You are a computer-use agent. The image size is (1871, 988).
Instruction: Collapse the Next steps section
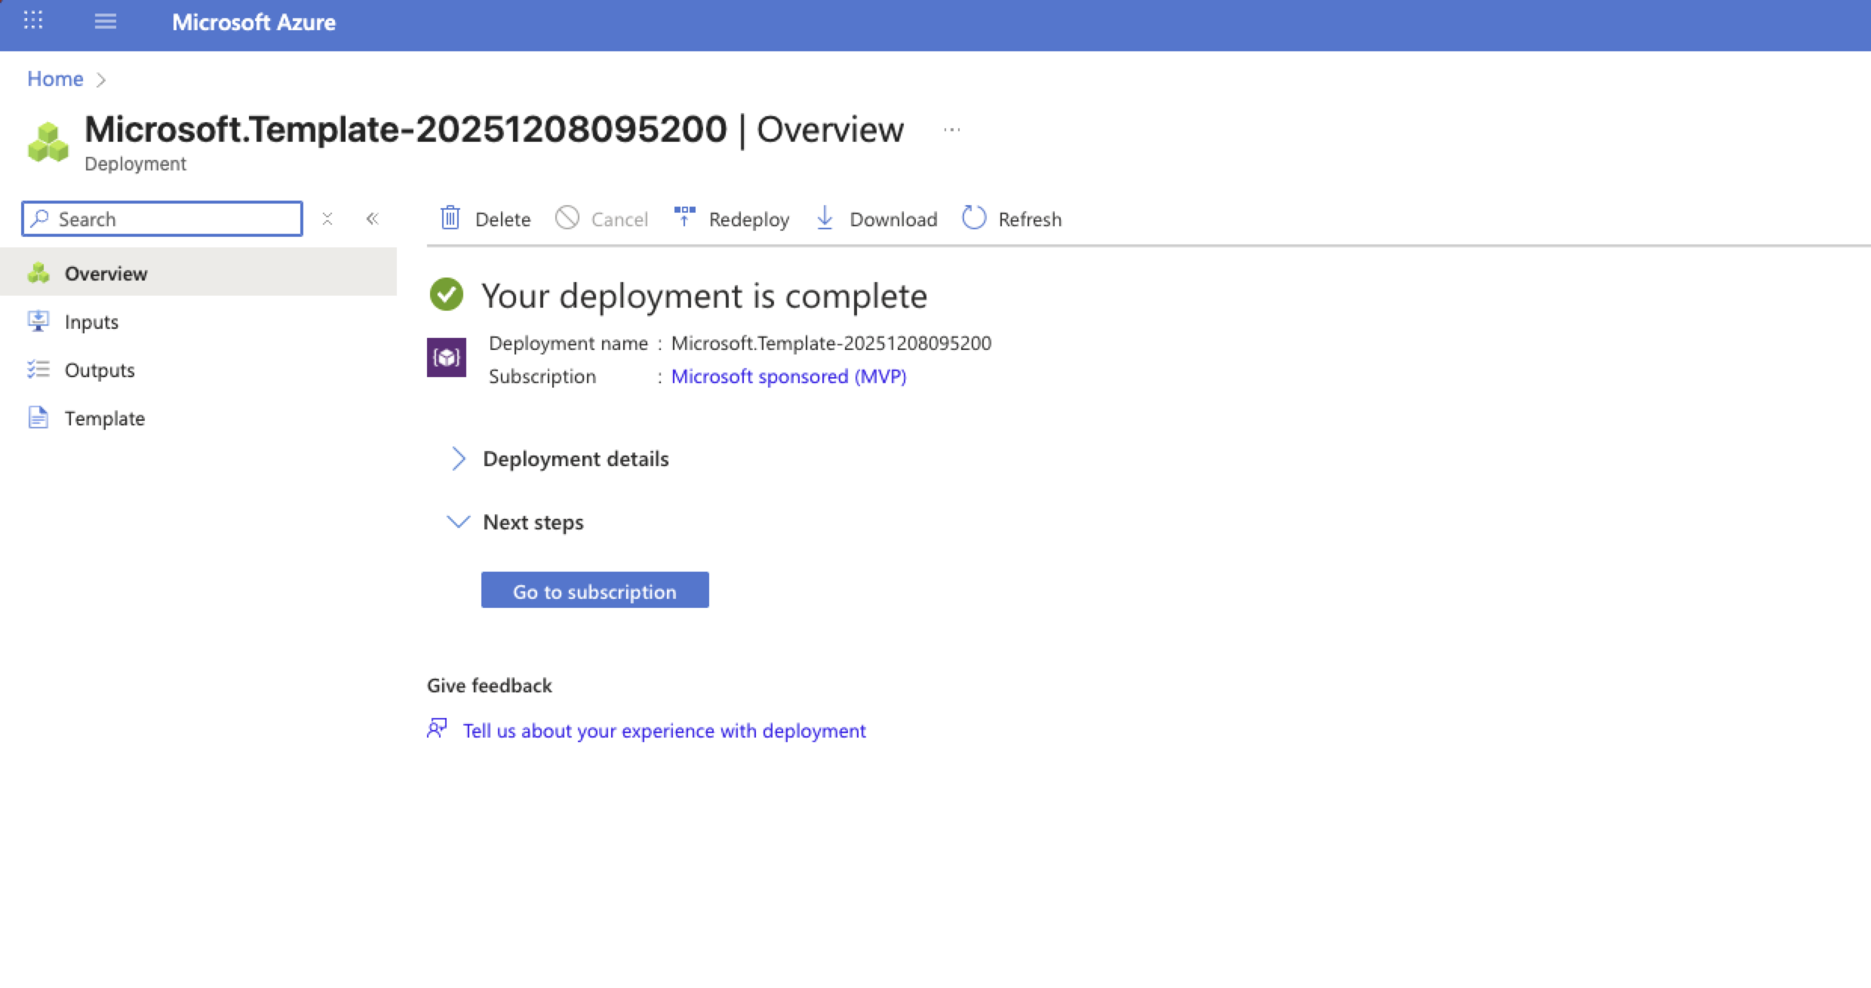[x=458, y=522]
